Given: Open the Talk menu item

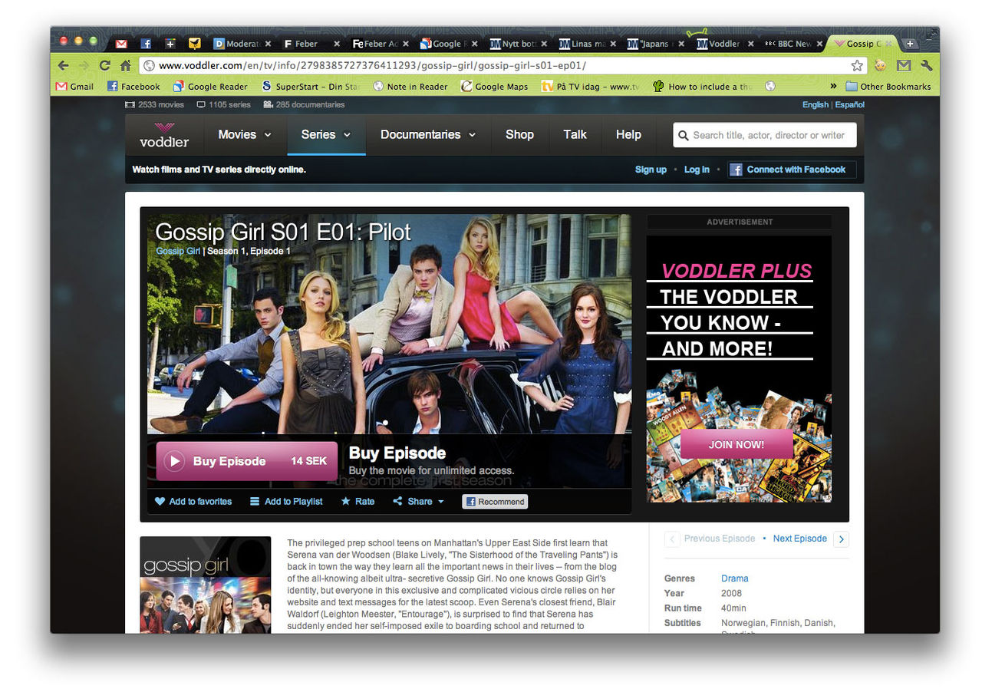Looking at the screenshot, I should [575, 134].
